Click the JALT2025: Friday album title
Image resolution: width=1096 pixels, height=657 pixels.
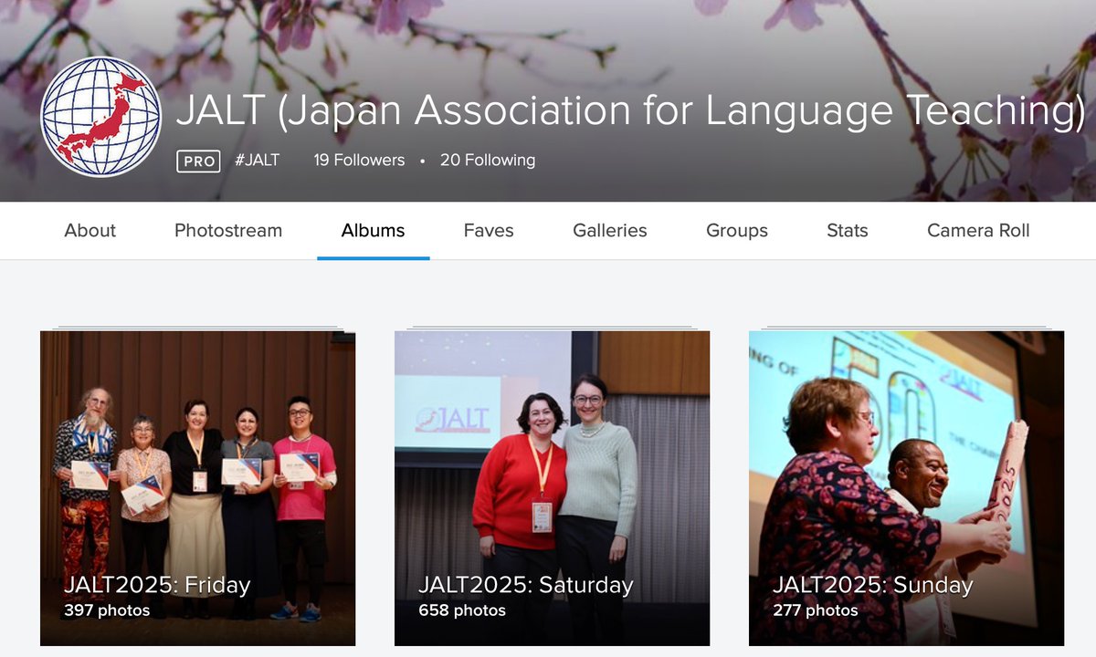[157, 585]
